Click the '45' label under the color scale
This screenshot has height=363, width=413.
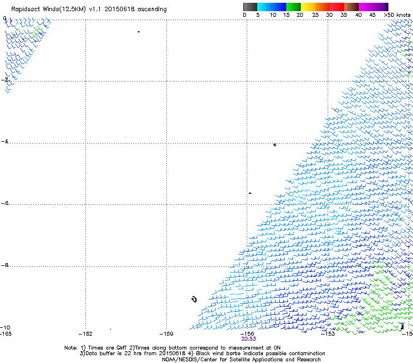[372, 15]
